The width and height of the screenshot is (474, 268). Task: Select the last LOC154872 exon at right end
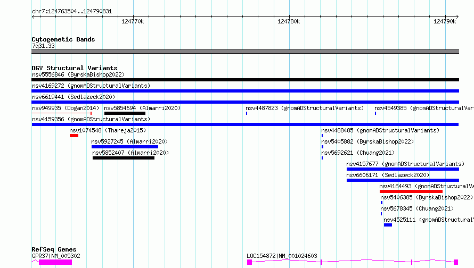[x=456, y=262]
